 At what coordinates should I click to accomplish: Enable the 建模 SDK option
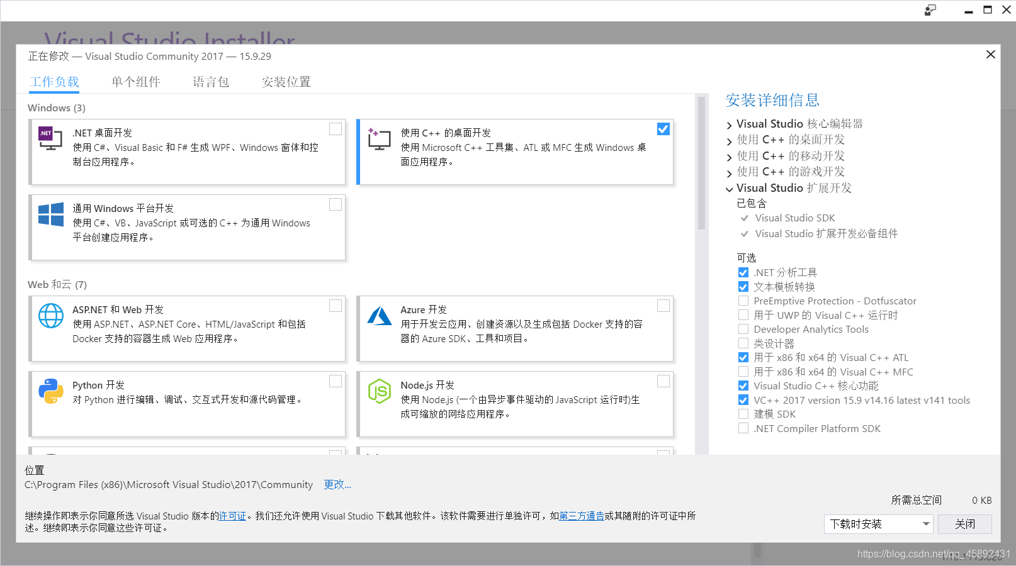point(743,414)
